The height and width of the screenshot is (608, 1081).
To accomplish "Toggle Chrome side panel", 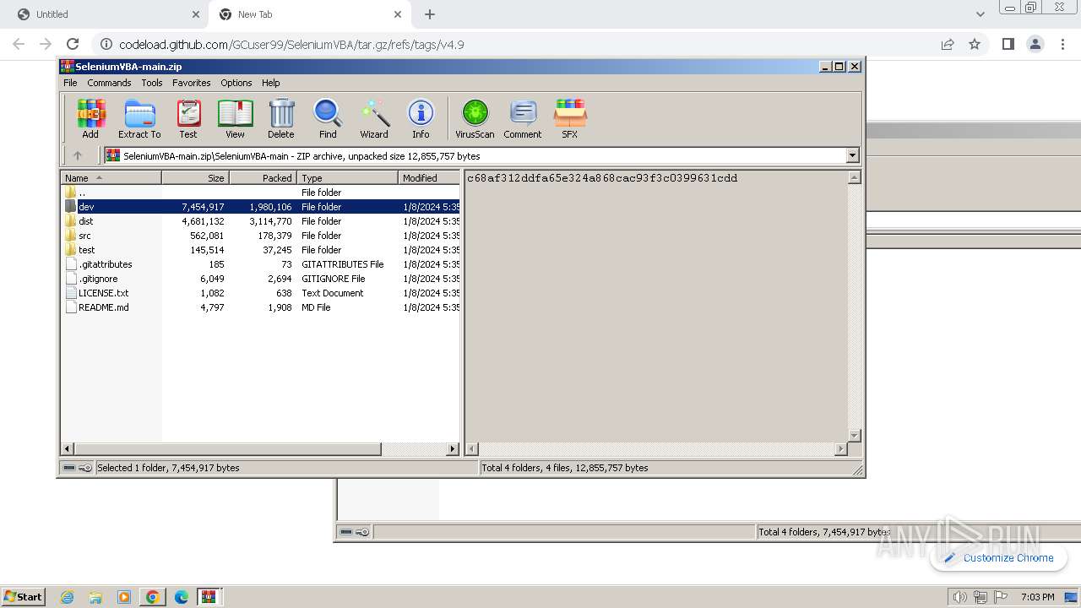I will click(1008, 44).
